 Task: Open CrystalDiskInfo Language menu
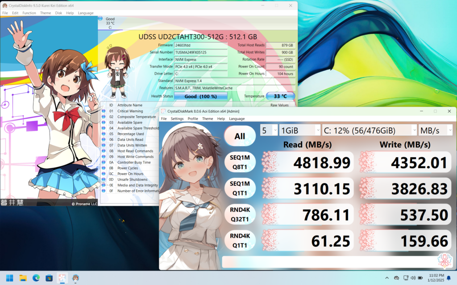(x=86, y=13)
